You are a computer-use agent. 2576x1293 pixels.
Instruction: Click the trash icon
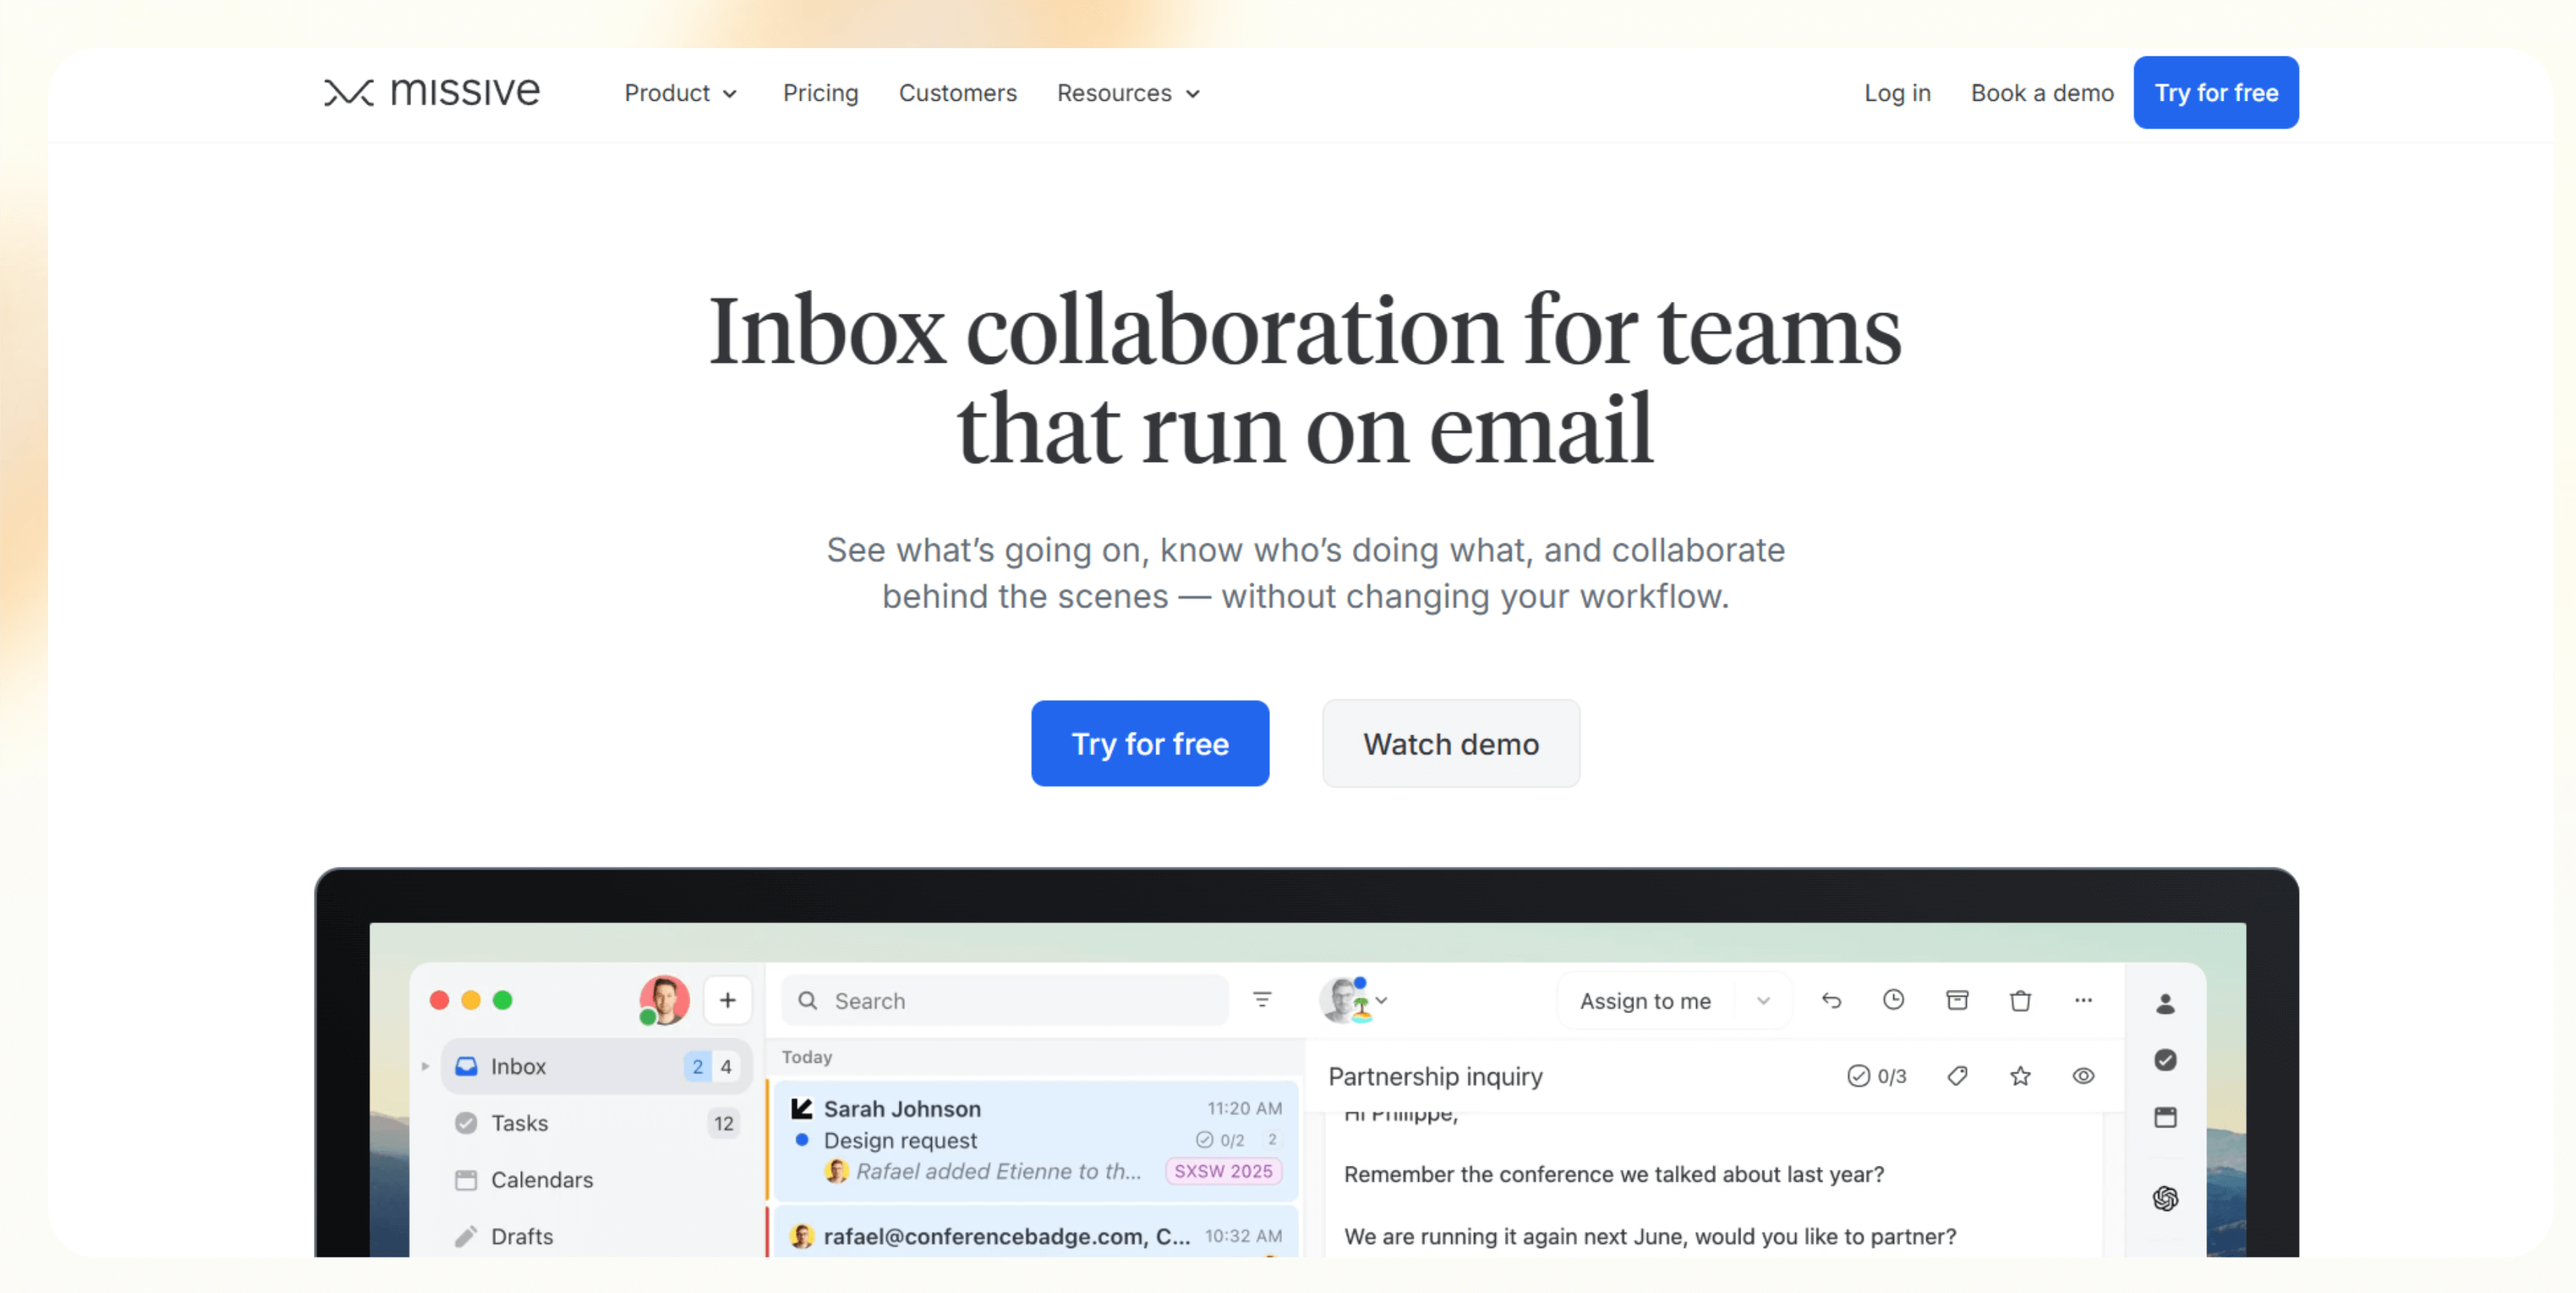2020,1000
